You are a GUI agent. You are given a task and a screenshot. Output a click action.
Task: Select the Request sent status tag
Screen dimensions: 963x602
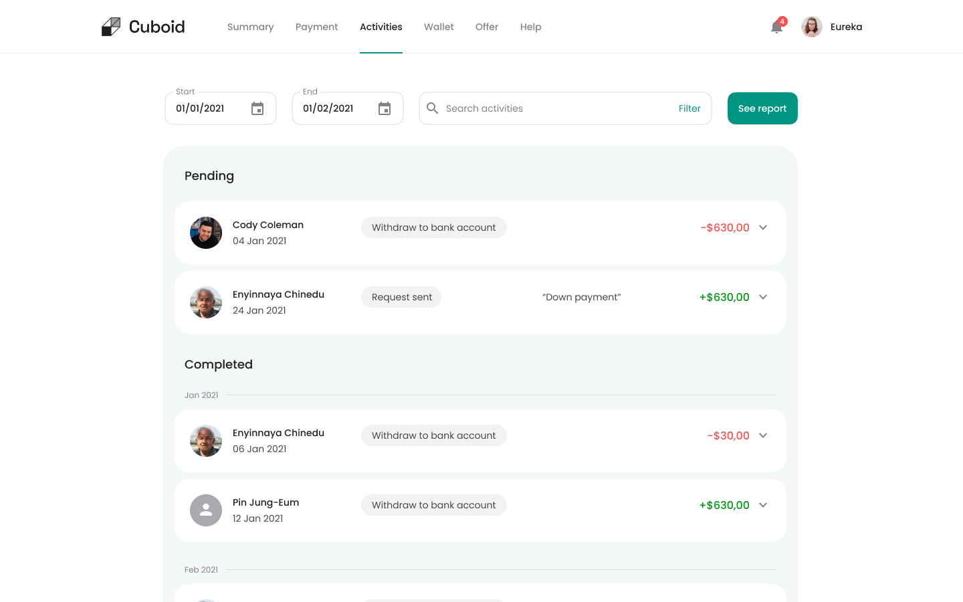pos(401,297)
